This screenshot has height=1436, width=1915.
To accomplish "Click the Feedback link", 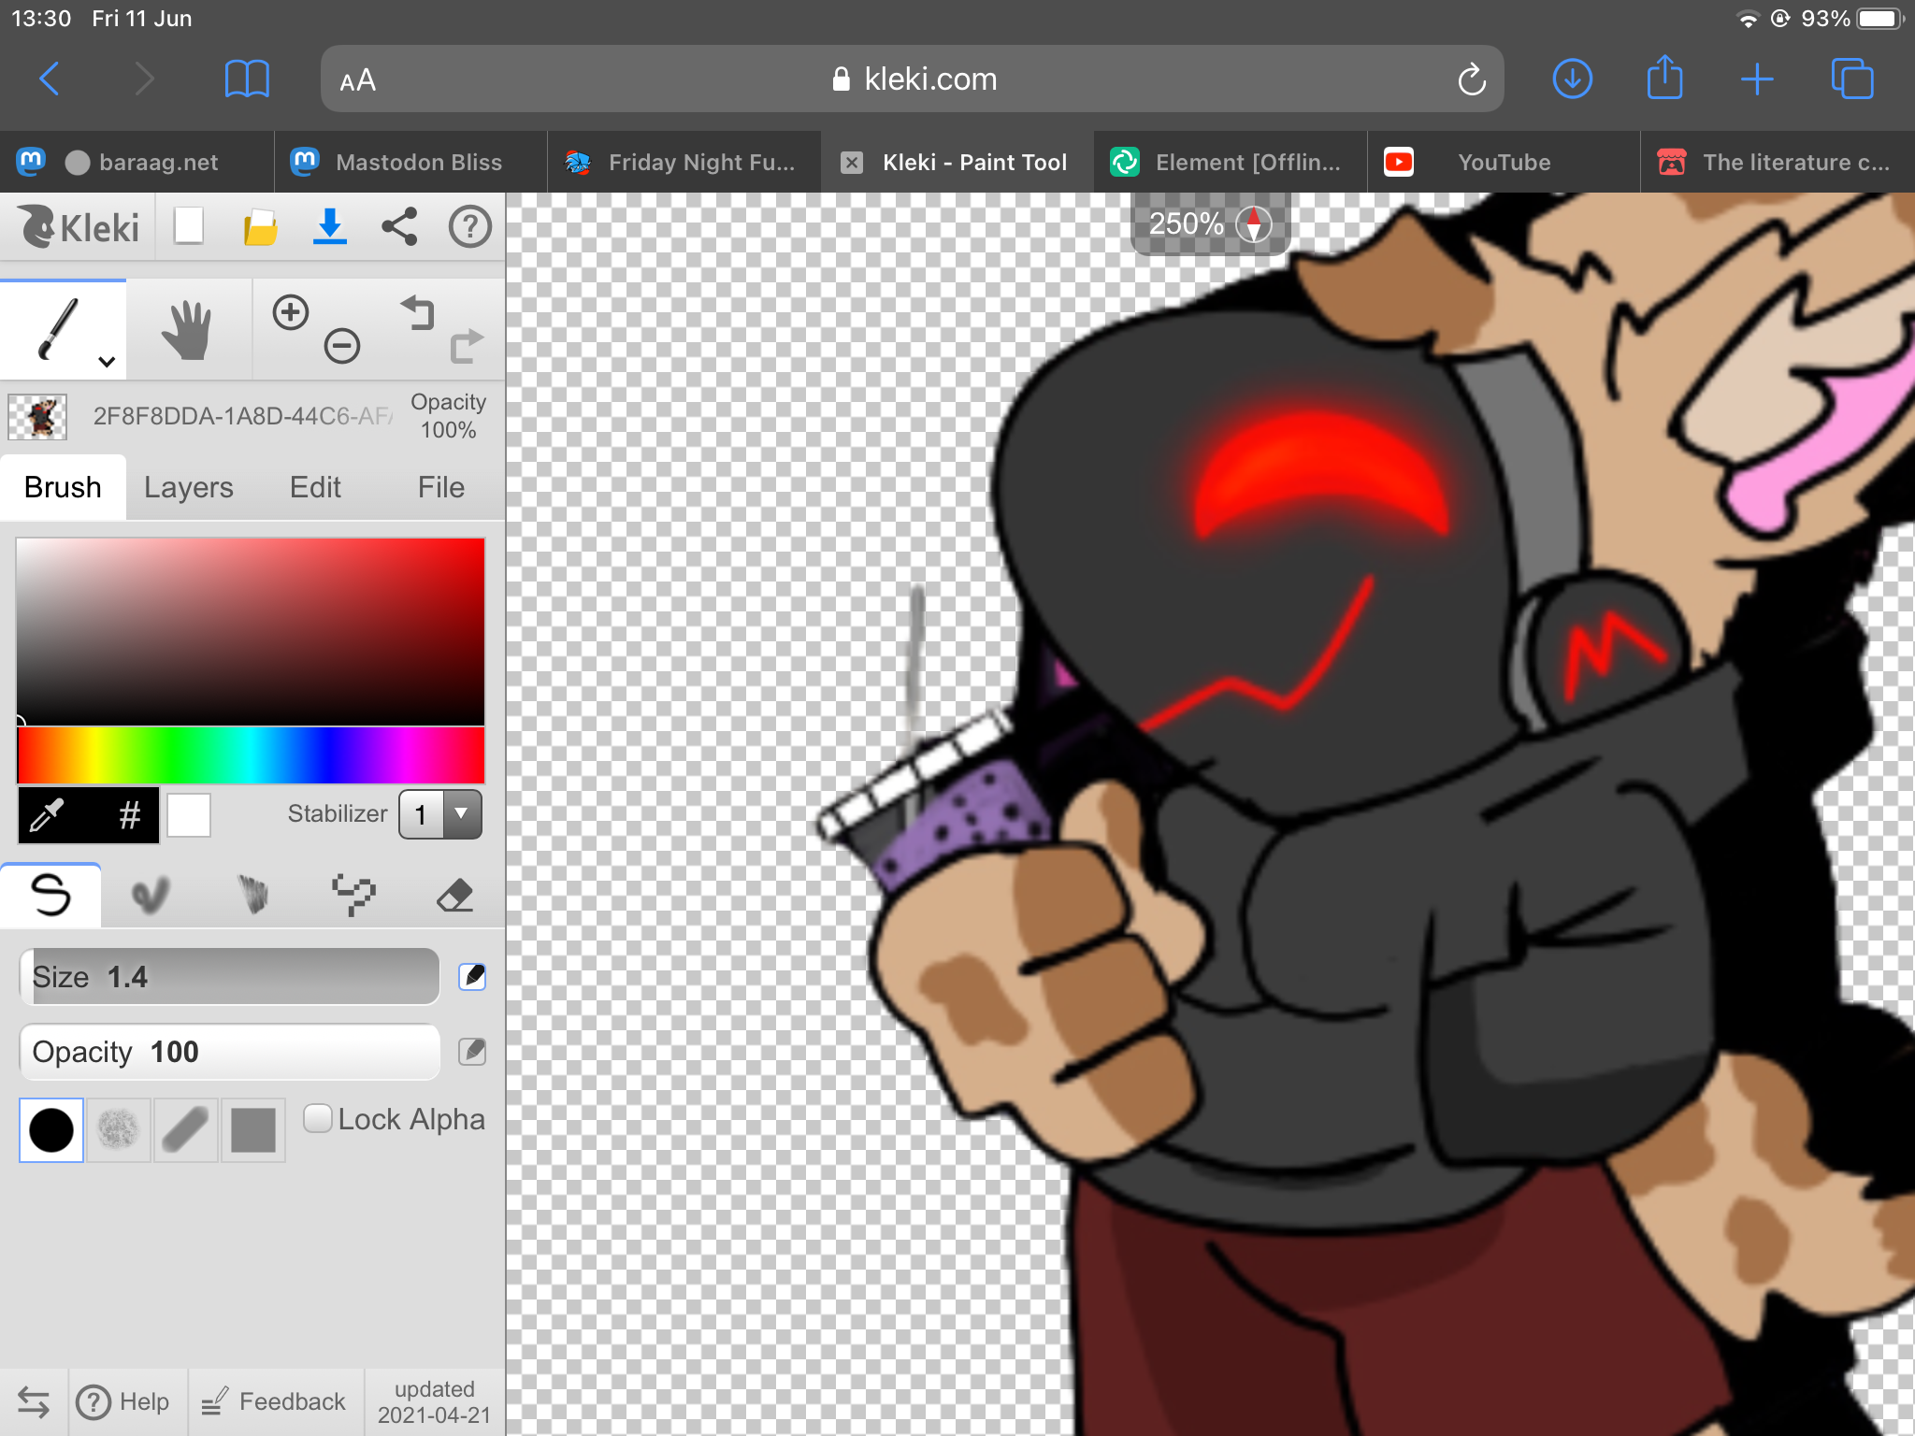I will (x=275, y=1401).
